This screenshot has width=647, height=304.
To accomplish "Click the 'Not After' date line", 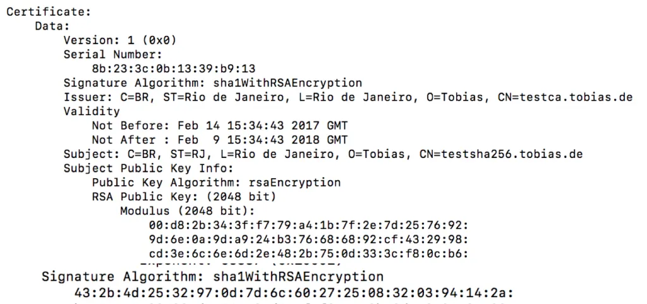I will (x=219, y=140).
